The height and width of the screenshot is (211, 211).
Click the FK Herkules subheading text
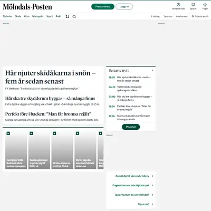(42, 89)
